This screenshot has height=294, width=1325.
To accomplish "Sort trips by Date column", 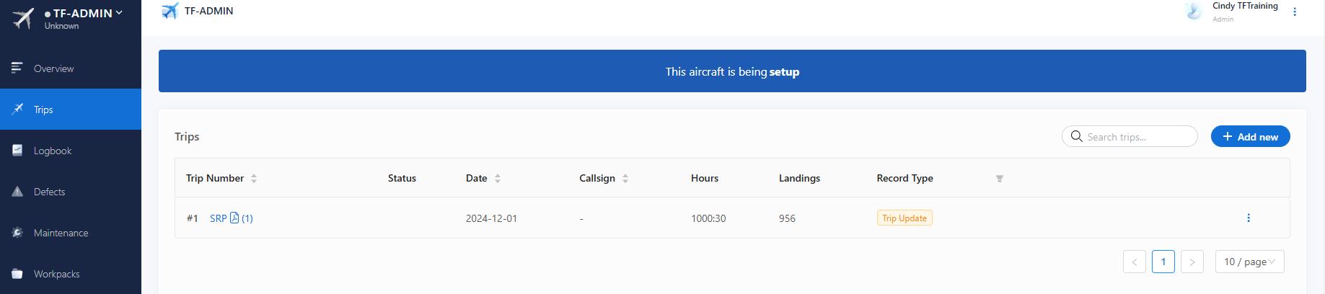I will pyautogui.click(x=498, y=178).
